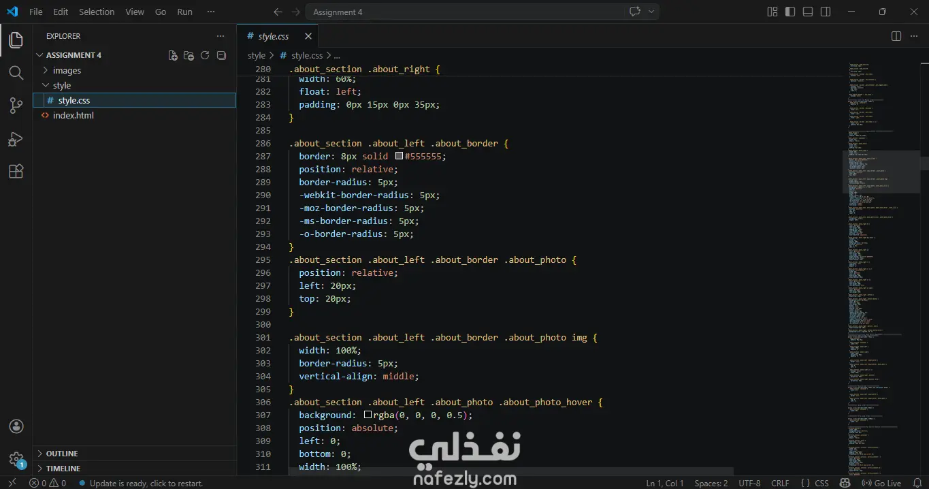Open the Selection menu
The height and width of the screenshot is (489, 929).
[97, 12]
